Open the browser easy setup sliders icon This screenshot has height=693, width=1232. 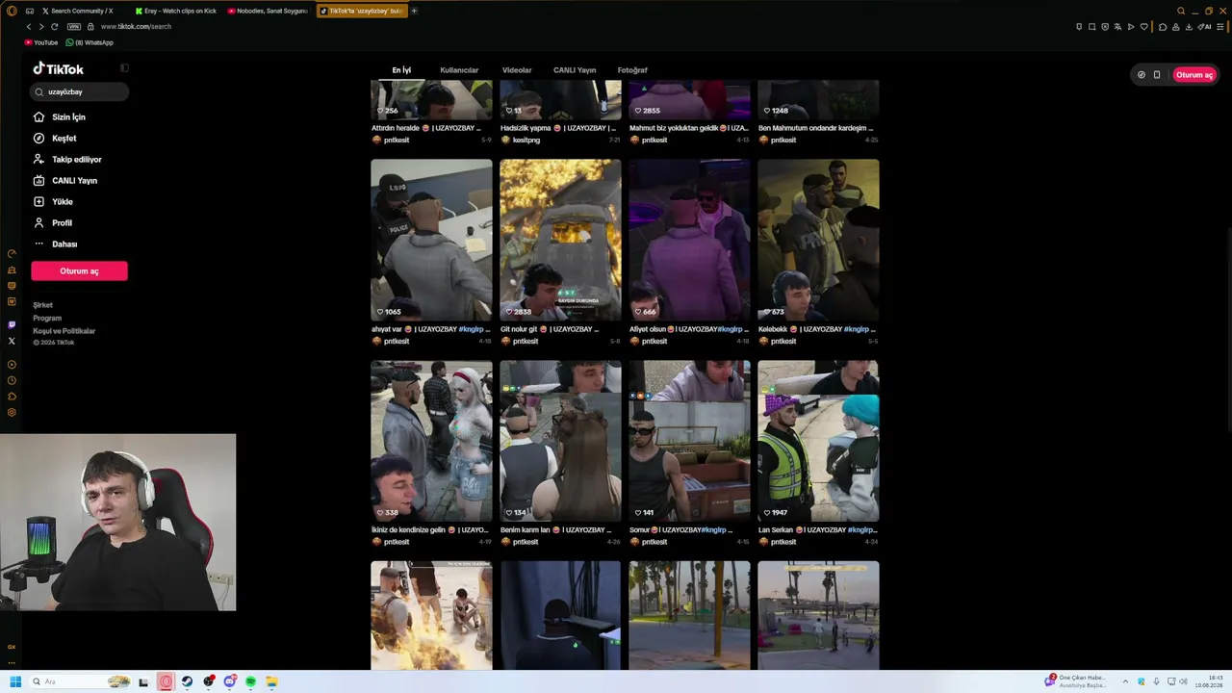(x=1220, y=27)
